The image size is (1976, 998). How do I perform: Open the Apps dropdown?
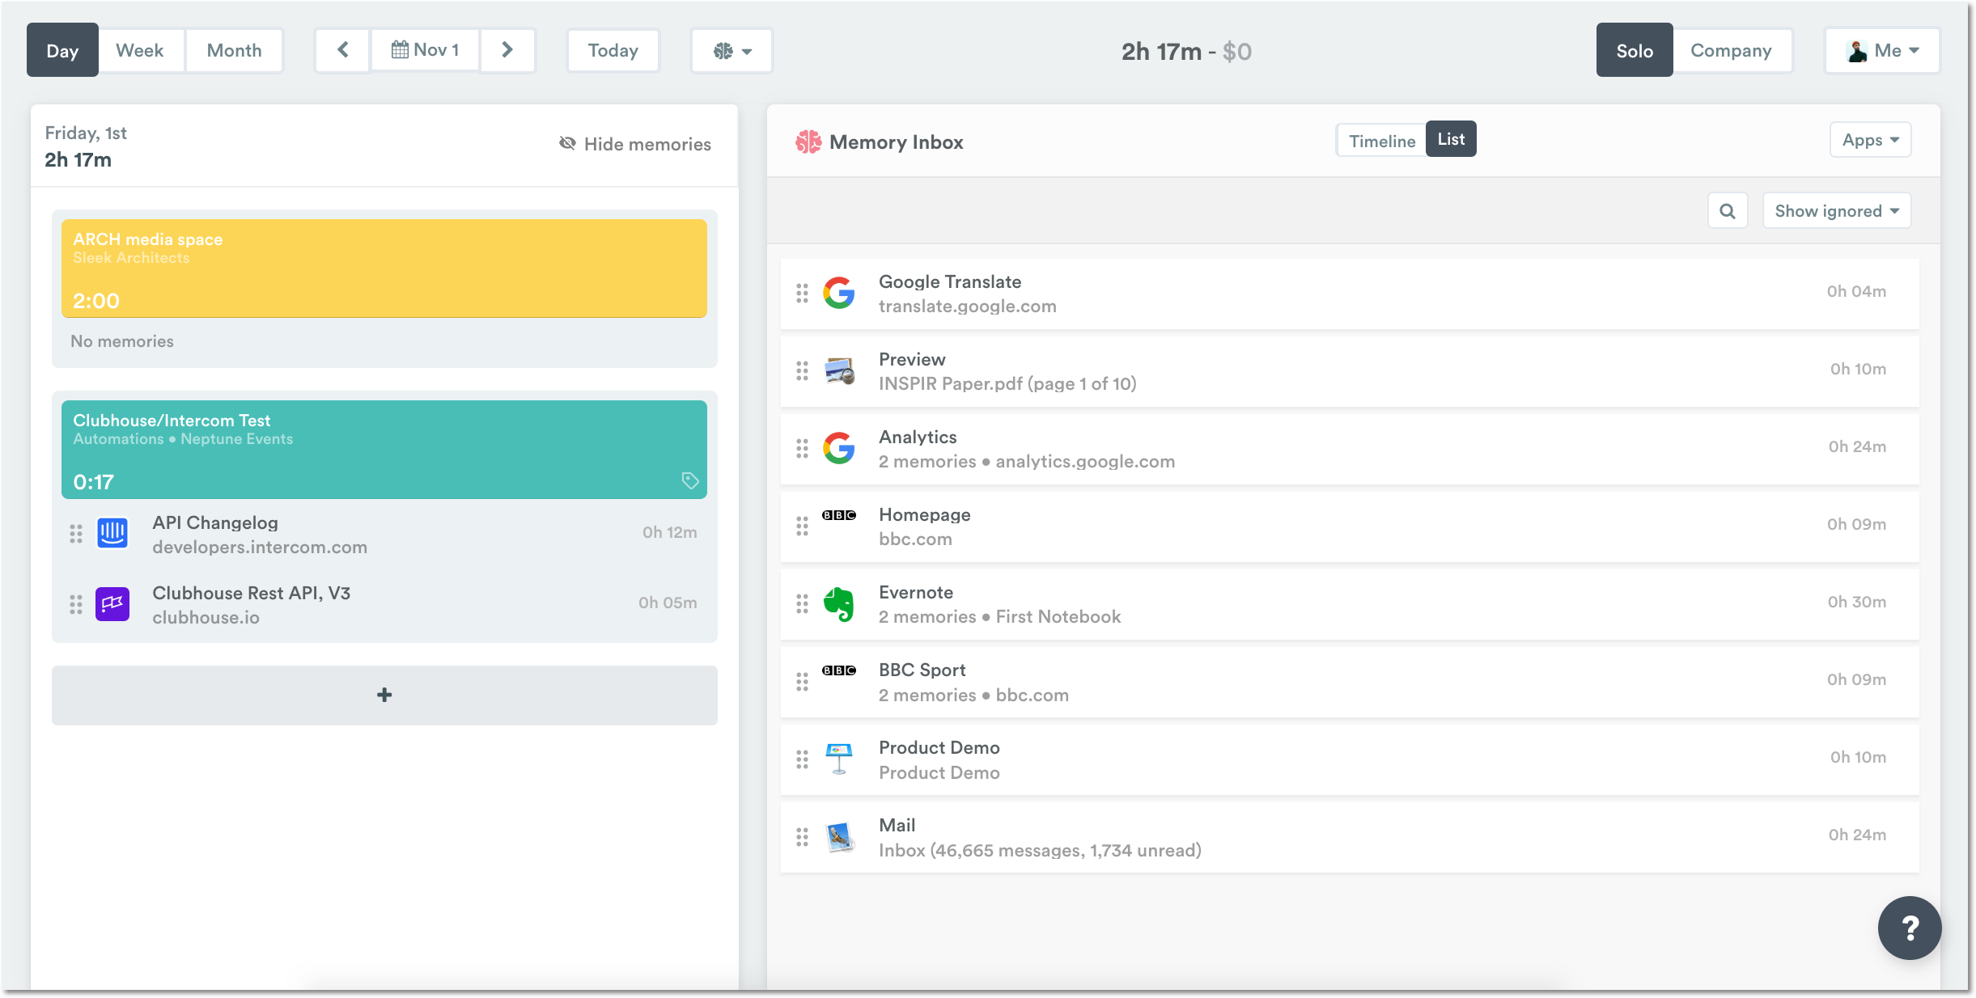[x=1870, y=139]
